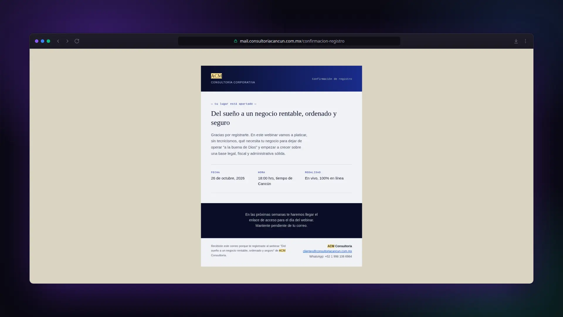
Task: Select 'En vivo, 100% en línea' text
Action: [324, 178]
